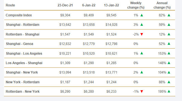Click red down arrow for Rotterdam - New York weekly change
The width and height of the screenshot is (182, 101).
click(142, 92)
